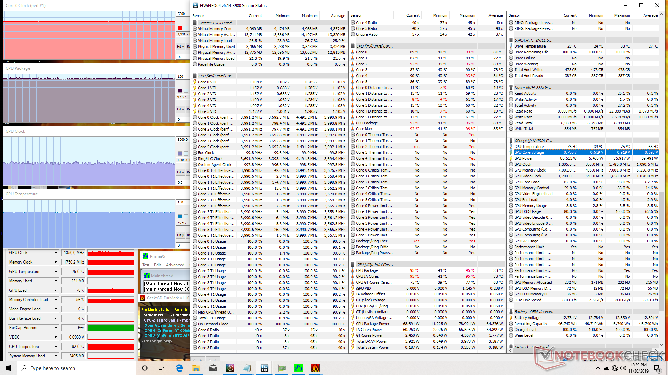This screenshot has height=375, width=668.
Task: Open Memory Used sensor dropdown
Action: [x=56, y=281]
